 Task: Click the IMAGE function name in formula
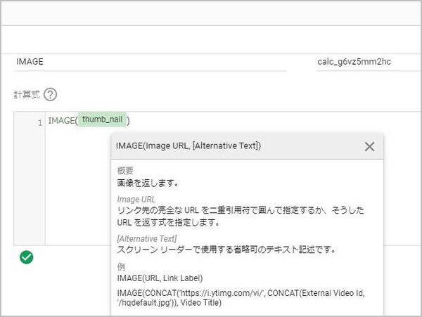60,121
